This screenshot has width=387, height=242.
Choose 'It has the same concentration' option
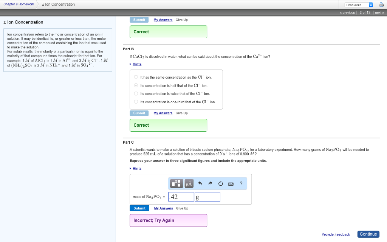point(136,77)
